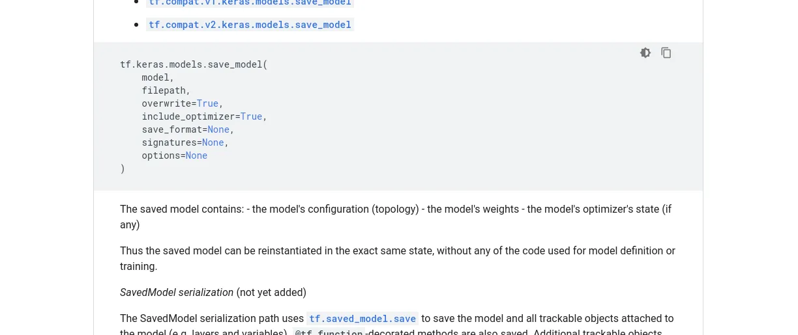Toggle the dark code theme icon
The image size is (798, 335).
[645, 53]
